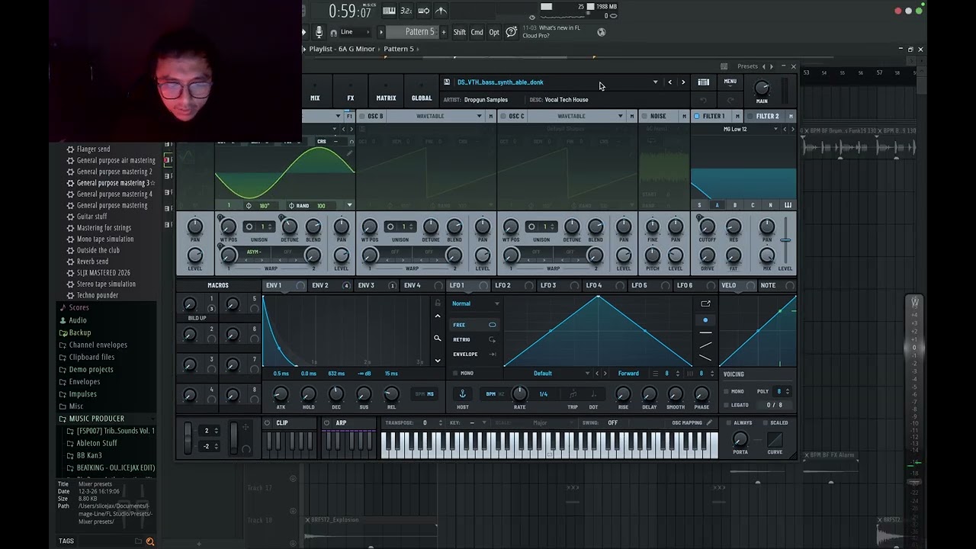Screen dimensions: 976x549
Task: Click the headphone icon beside Line
Action: [333, 33]
